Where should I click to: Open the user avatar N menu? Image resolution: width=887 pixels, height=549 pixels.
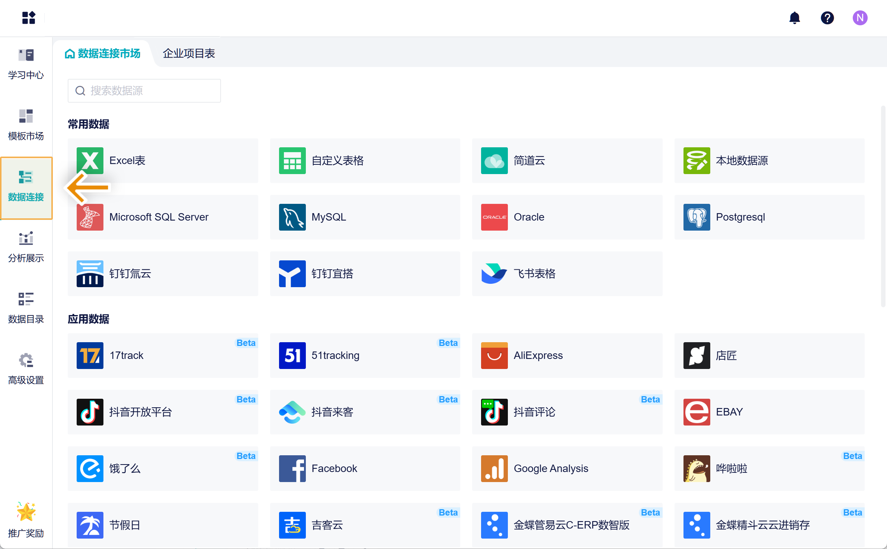point(860,18)
